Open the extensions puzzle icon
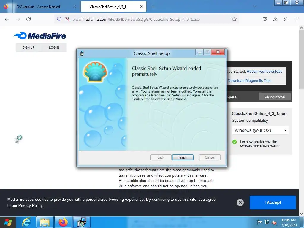This screenshot has width=304, height=228. [286, 19]
